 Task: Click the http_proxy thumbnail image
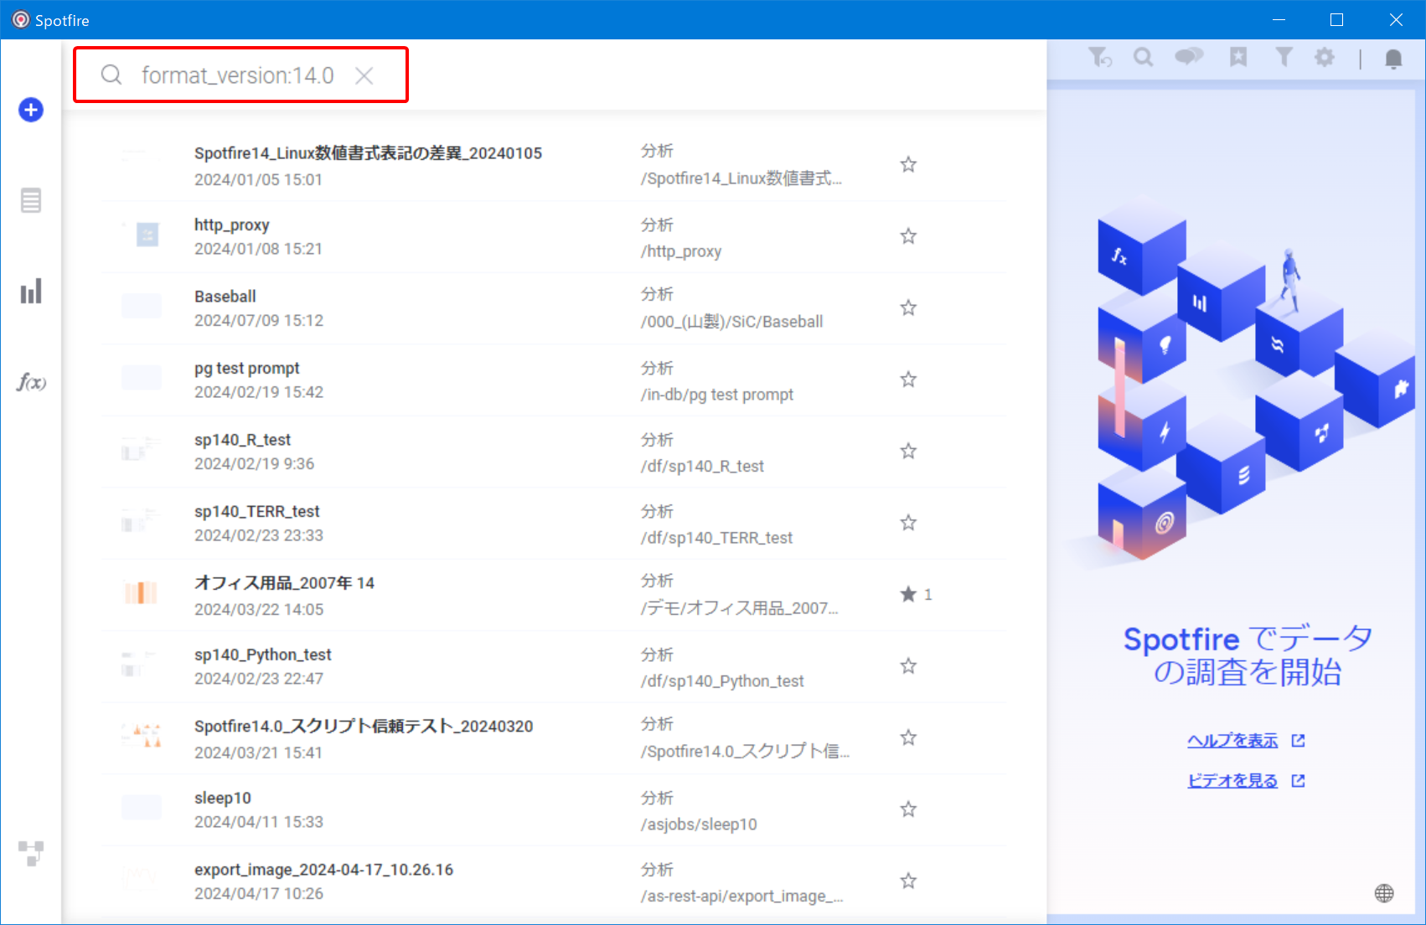tap(142, 235)
